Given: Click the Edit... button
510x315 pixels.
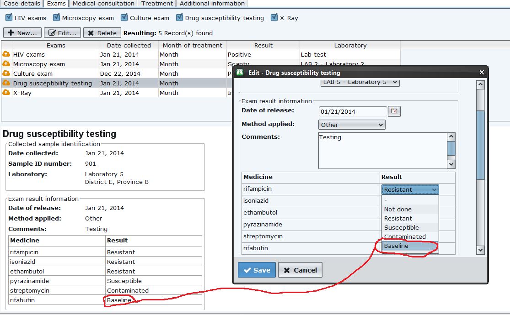Looking at the screenshot, I should coord(63,33).
